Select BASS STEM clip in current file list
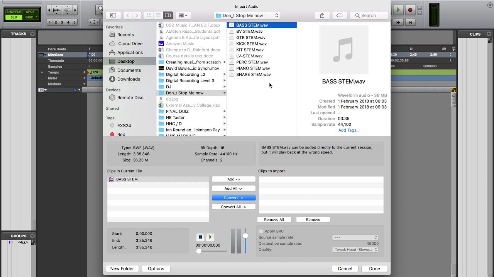The height and width of the screenshot is (277, 494). click(158, 179)
